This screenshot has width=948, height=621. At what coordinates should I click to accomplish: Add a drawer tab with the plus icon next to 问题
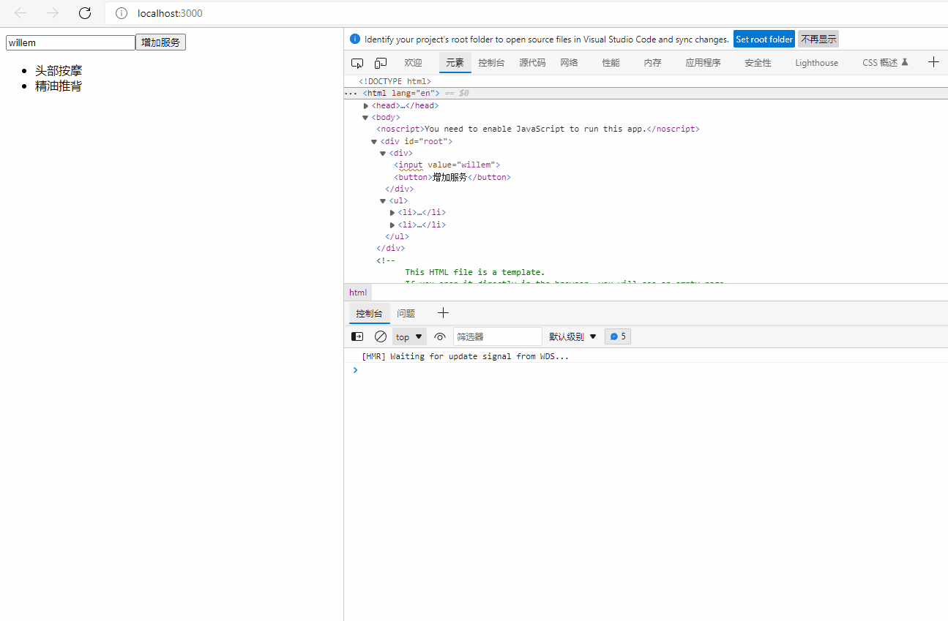tap(443, 313)
